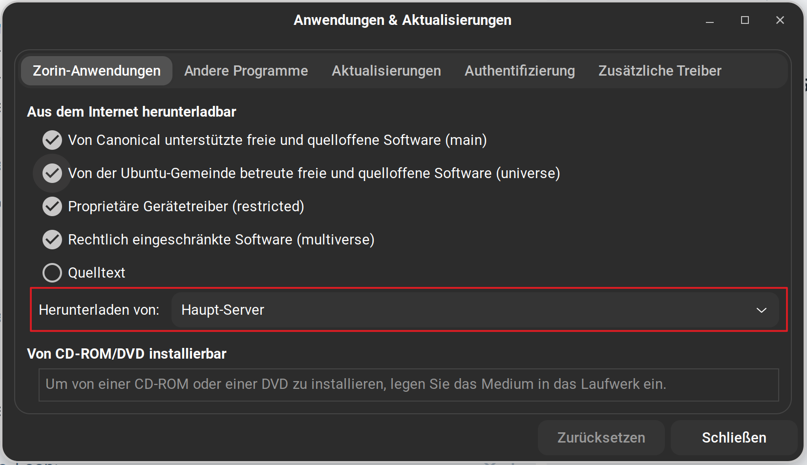
Task: Toggle the Ubuntu universe software checkbox
Action: point(52,173)
